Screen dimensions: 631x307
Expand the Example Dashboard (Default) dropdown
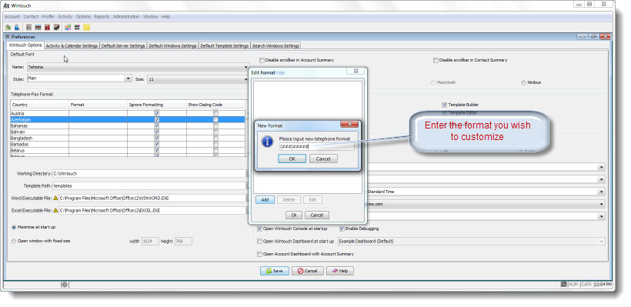(x=472, y=242)
